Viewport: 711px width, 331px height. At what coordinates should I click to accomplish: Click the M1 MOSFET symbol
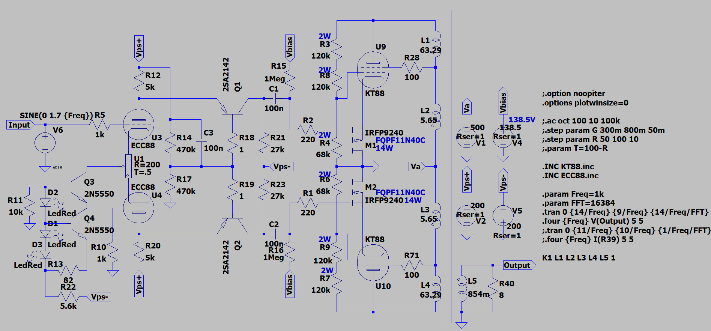[x=356, y=141]
